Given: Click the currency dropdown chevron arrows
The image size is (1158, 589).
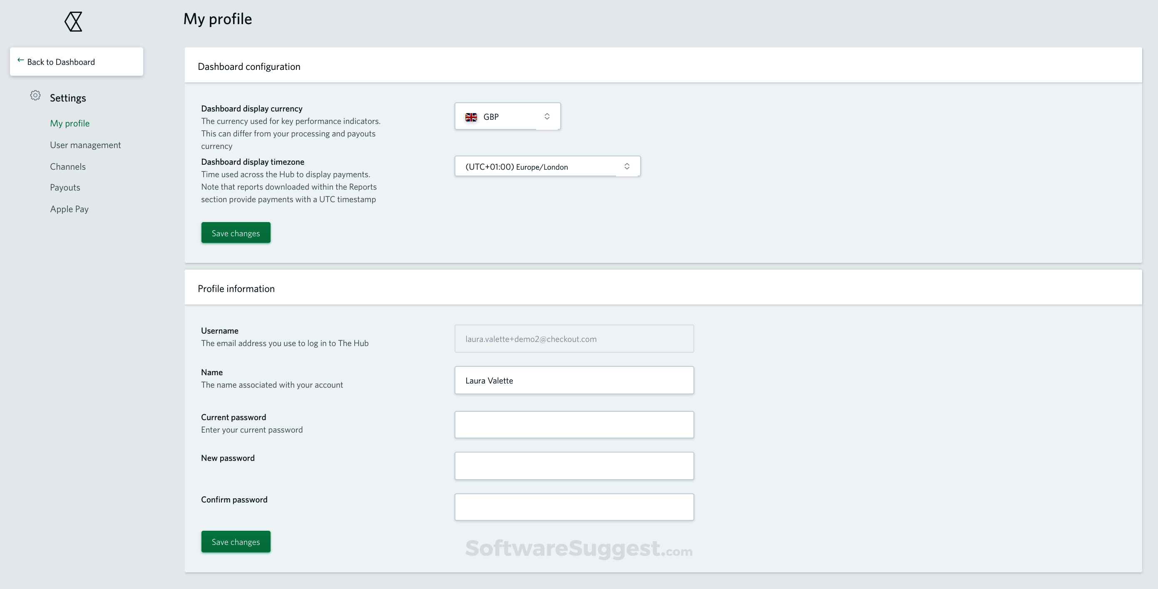Looking at the screenshot, I should [x=547, y=116].
